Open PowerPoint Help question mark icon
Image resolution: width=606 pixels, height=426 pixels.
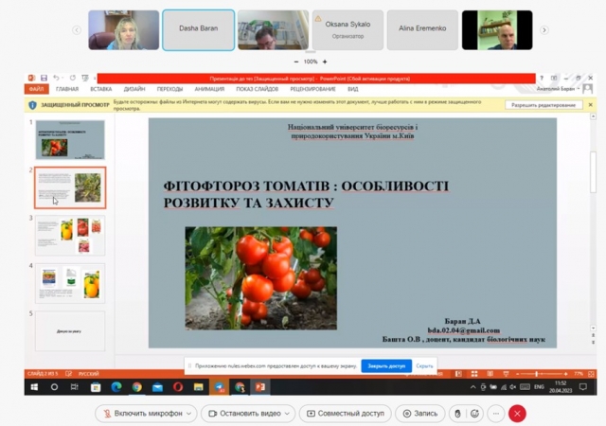point(542,78)
